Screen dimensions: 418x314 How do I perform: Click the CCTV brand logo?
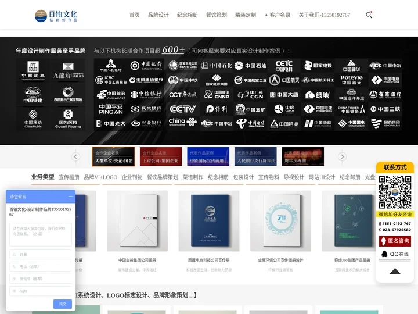point(183,109)
